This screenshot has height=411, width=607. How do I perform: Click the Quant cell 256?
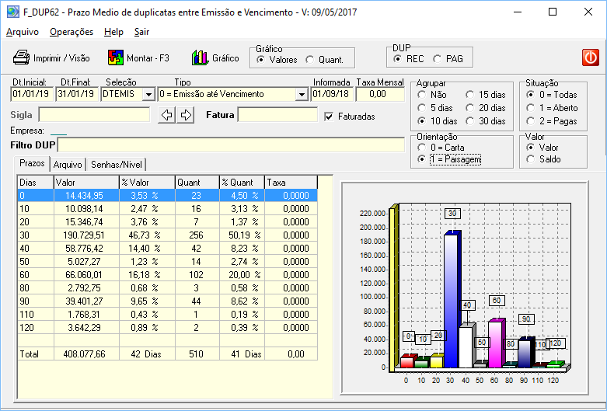(x=197, y=235)
